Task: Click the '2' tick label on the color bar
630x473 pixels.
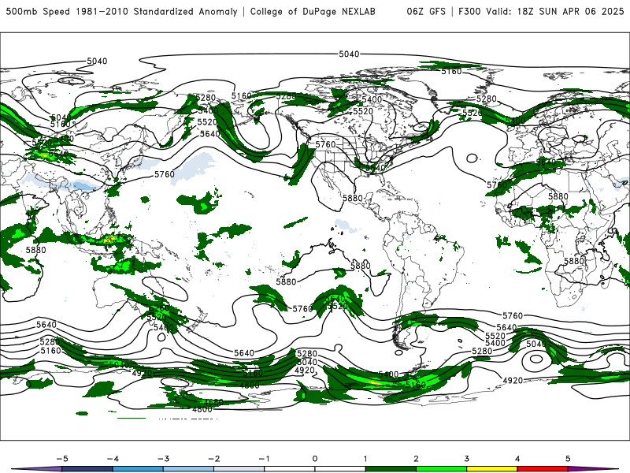Action: pos(416,459)
